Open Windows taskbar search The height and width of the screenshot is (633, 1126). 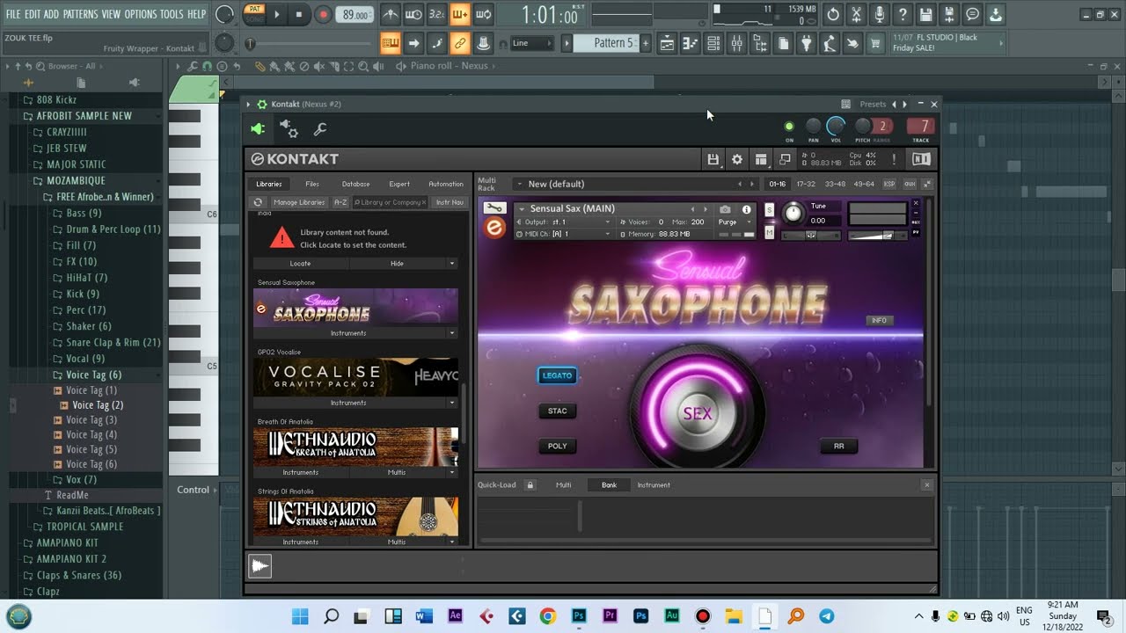[332, 616]
